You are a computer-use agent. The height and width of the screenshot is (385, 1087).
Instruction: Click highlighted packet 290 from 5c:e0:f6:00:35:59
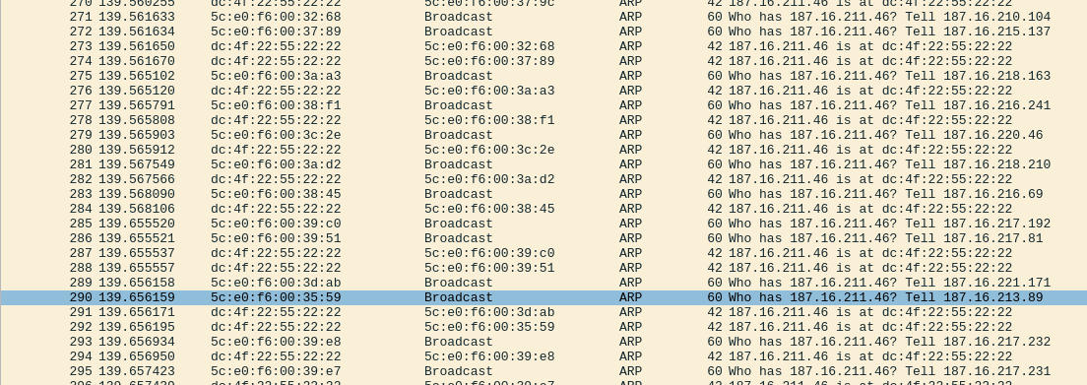(x=543, y=297)
